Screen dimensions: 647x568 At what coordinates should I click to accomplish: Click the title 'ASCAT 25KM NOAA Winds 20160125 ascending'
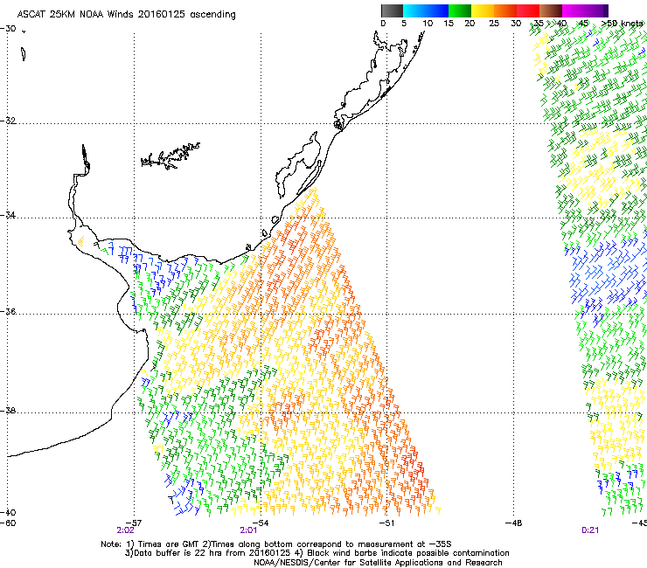(x=126, y=15)
